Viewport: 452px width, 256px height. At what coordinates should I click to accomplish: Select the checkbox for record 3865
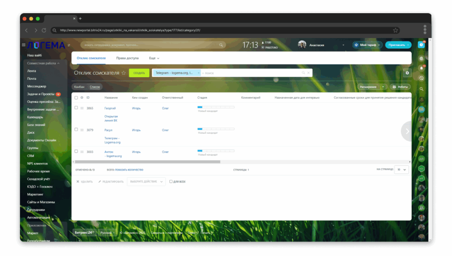[76, 108]
